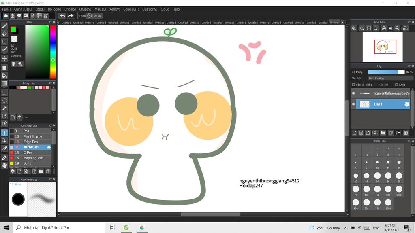Open the Lớp(L) menu
Image resolution: width=415 pixels, height=233 pixels.
(40, 9)
